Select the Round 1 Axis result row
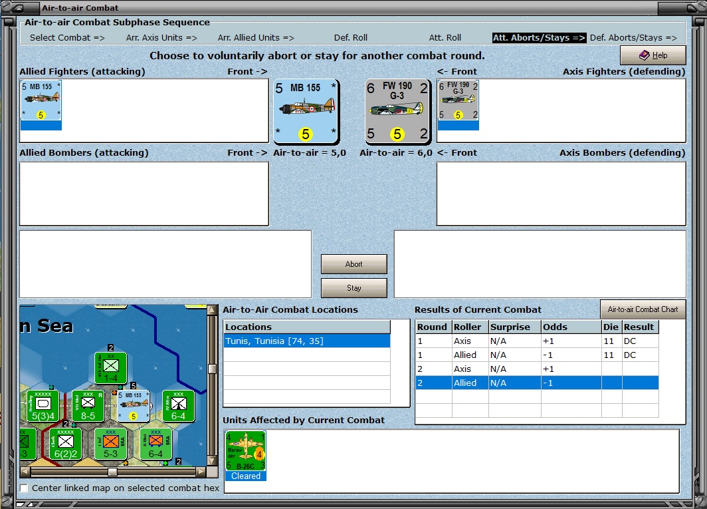Viewport: 707px width, 509px height. tap(537, 341)
